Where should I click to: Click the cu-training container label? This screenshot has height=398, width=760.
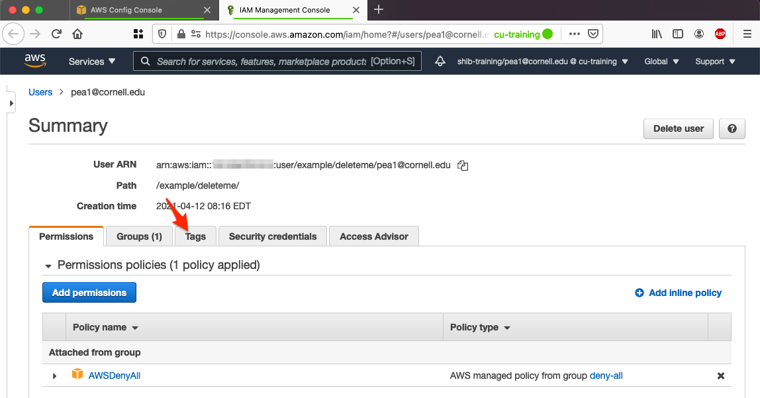(x=516, y=34)
